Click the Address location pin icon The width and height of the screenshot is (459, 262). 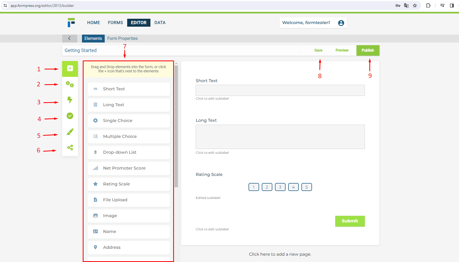point(95,247)
